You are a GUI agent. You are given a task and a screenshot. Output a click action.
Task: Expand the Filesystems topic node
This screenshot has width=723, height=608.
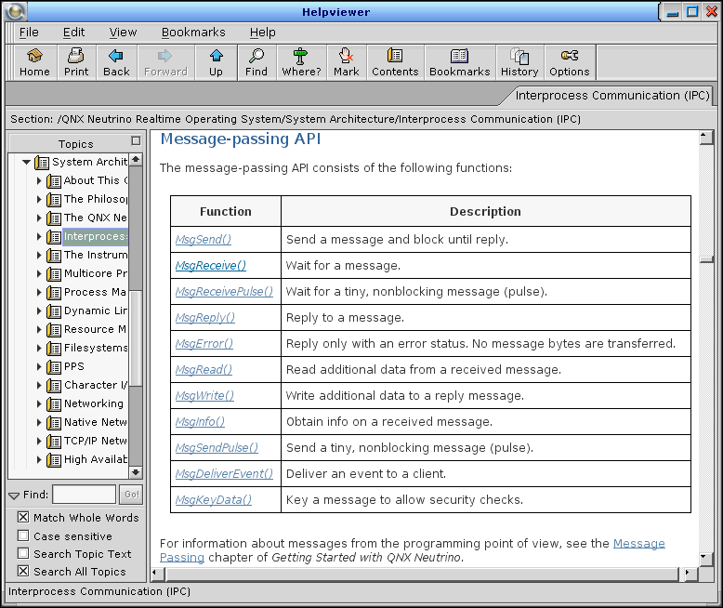[39, 348]
